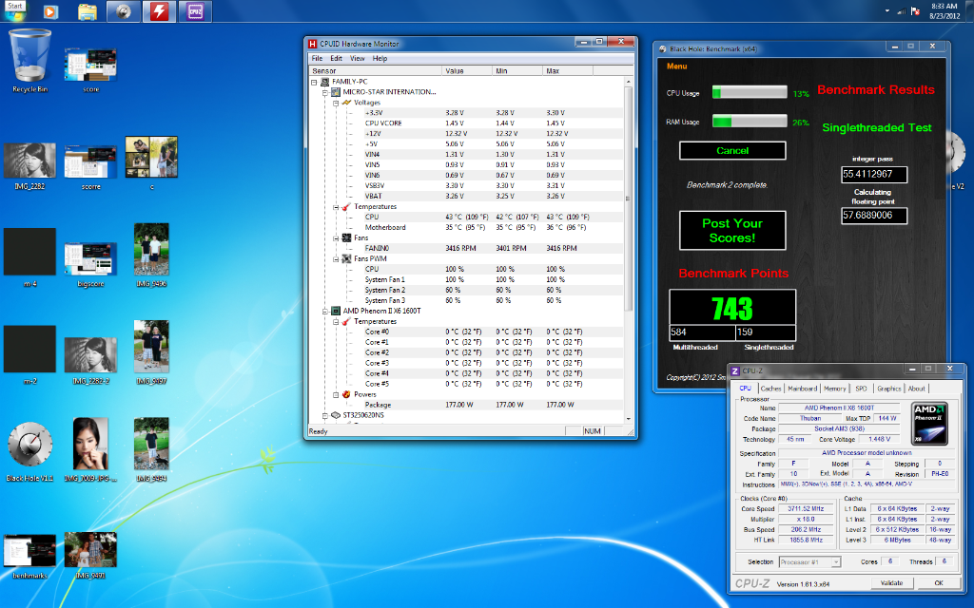Switch to CPU-Z SPD tab

(861, 389)
